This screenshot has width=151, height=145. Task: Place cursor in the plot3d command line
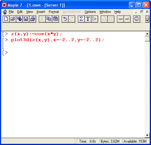coord(57,40)
